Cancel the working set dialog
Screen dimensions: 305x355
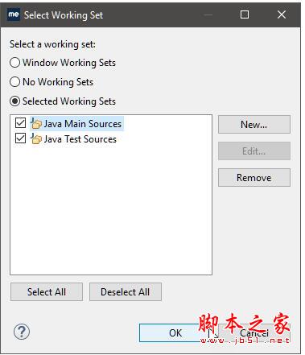click(x=254, y=332)
